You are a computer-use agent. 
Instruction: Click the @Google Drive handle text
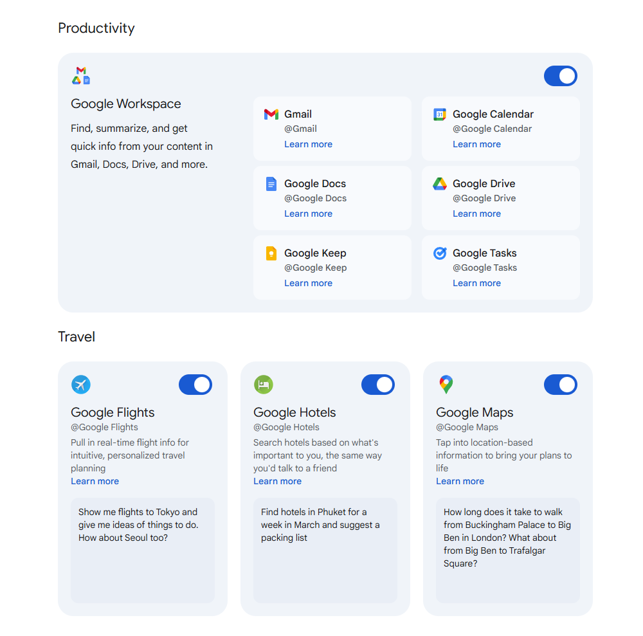point(484,199)
